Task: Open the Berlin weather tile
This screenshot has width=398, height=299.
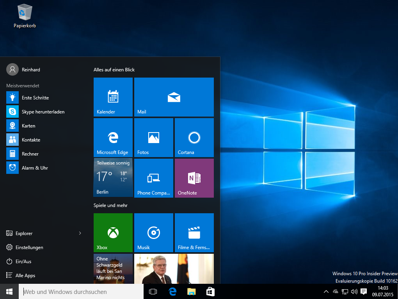Action: click(113, 178)
